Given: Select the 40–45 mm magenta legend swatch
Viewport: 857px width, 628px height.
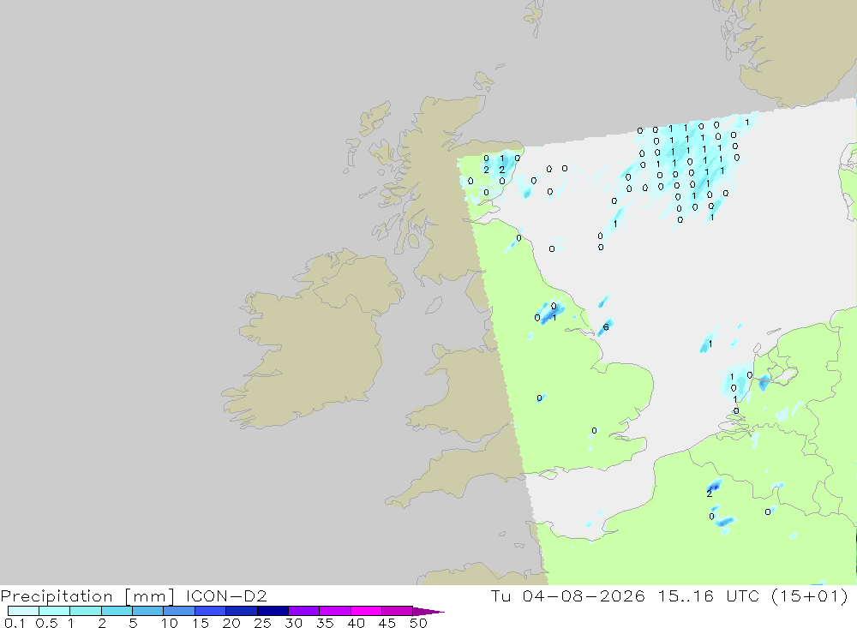Looking at the screenshot, I should 366,611.
